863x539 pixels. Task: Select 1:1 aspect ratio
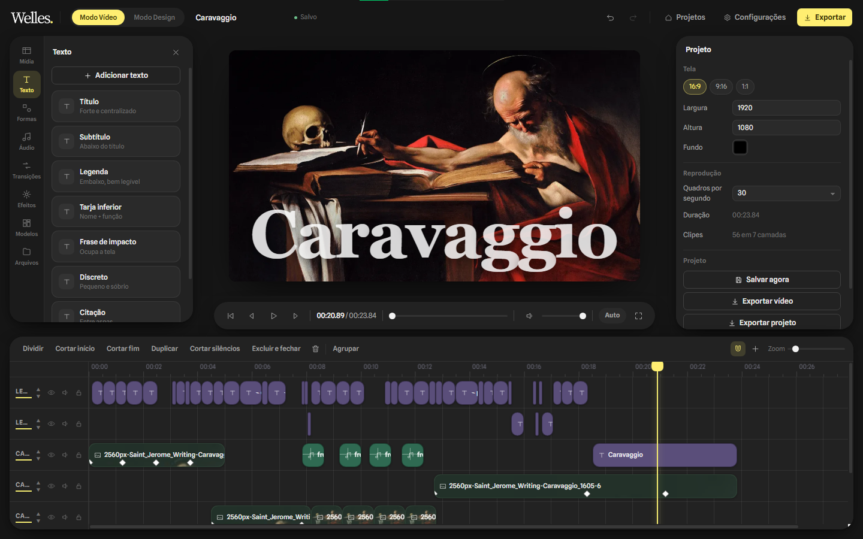745,87
